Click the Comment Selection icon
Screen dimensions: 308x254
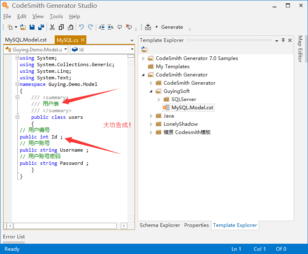120,27
